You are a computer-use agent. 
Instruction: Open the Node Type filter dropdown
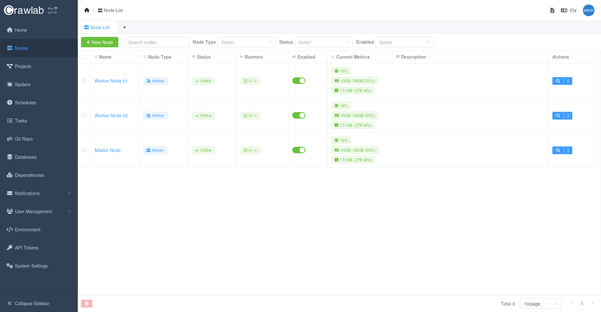coord(246,42)
